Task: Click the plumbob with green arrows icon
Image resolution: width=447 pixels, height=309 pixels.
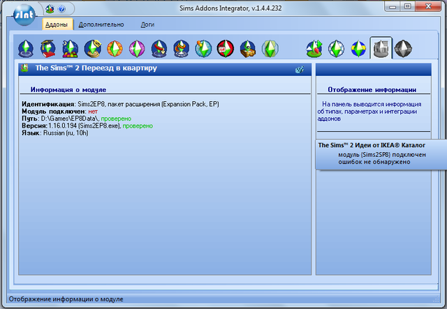Action: click(315, 48)
